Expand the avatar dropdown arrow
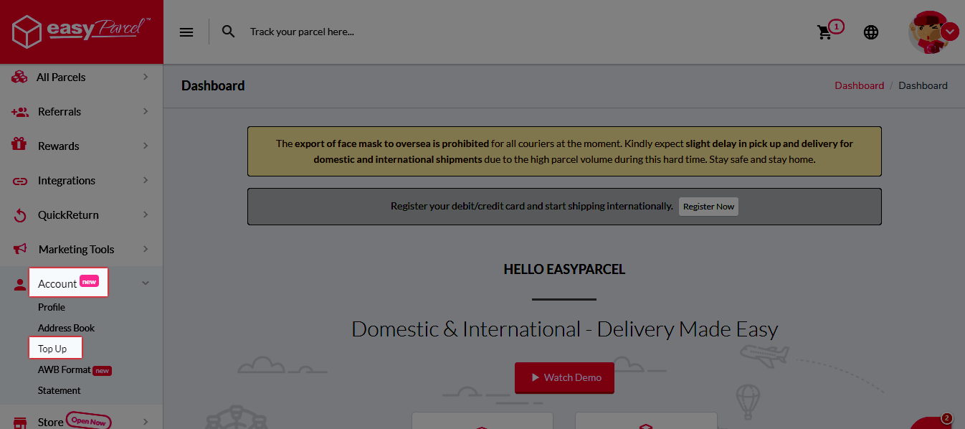Image resolution: width=965 pixels, height=429 pixels. pyautogui.click(x=950, y=32)
